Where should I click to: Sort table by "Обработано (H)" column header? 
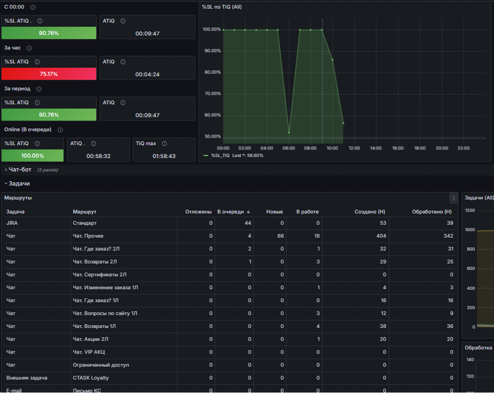[432, 212]
